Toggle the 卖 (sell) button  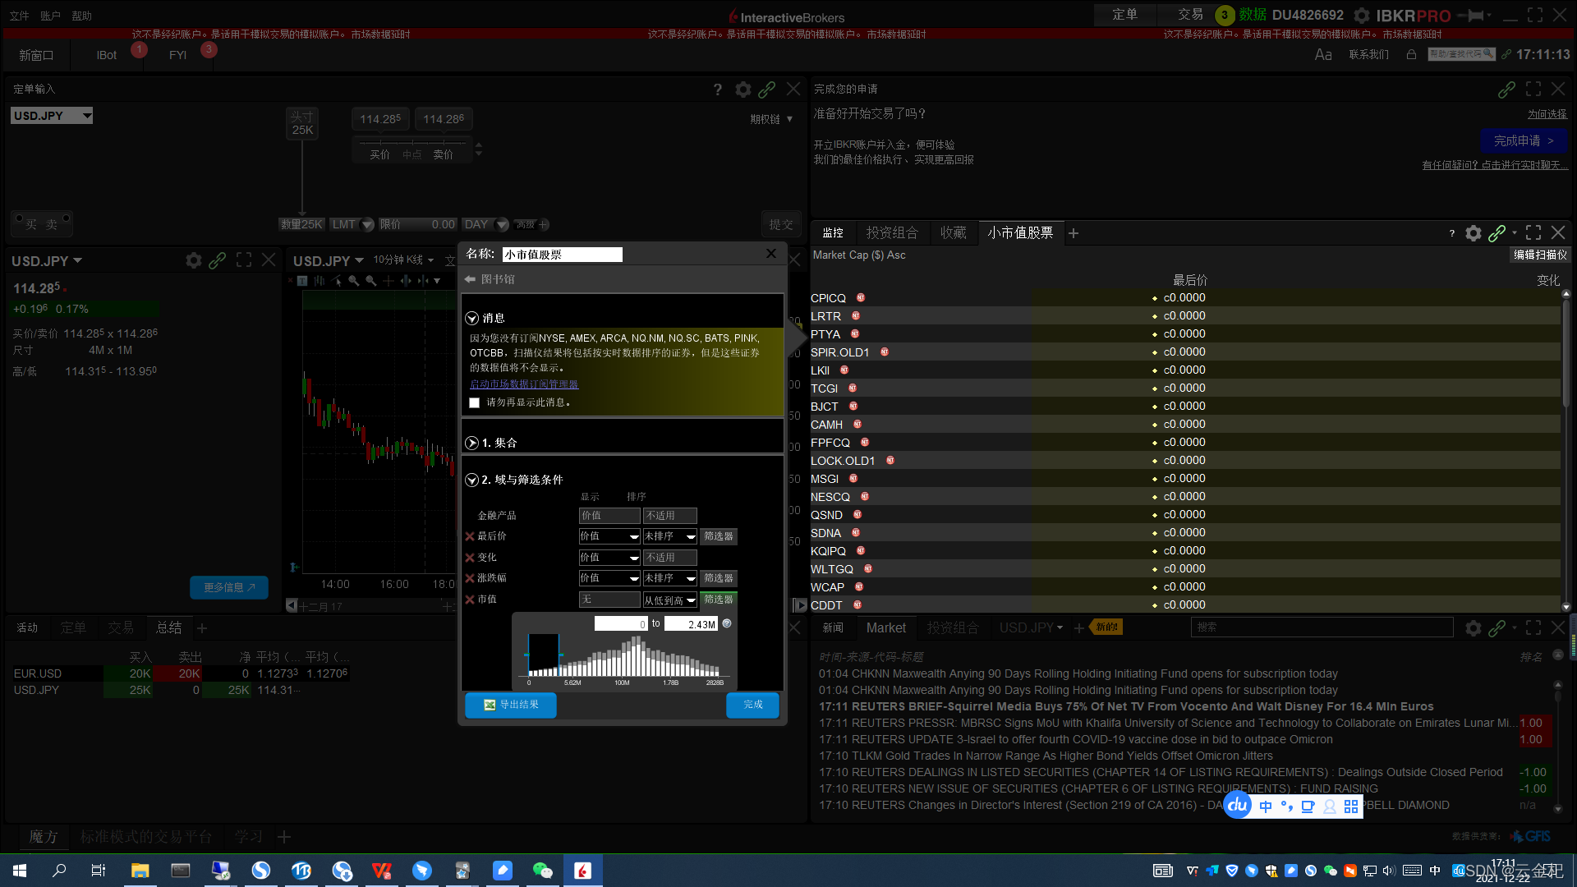point(52,224)
